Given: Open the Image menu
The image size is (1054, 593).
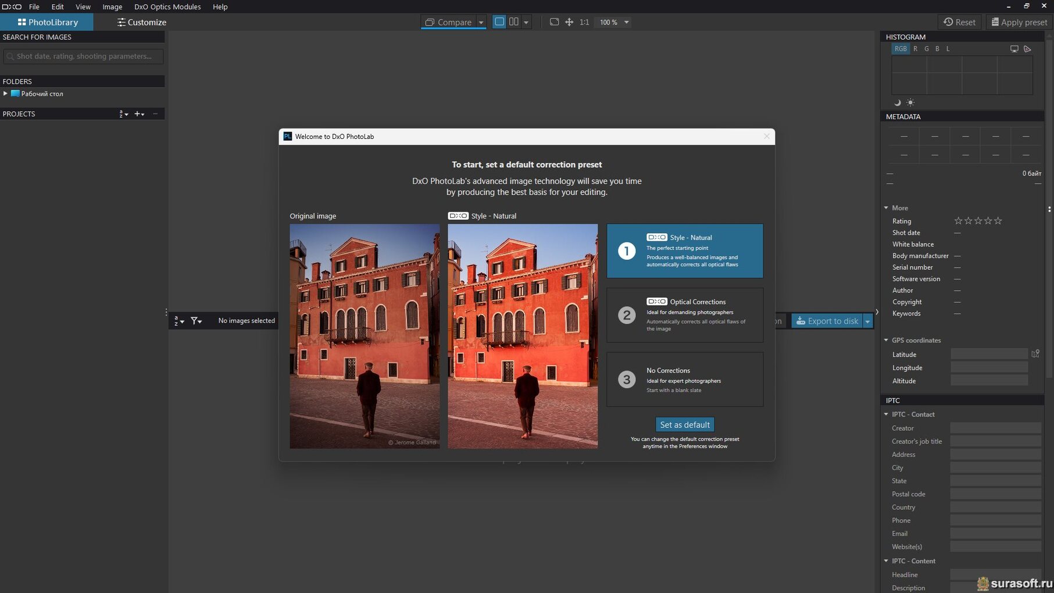Looking at the screenshot, I should (112, 6).
